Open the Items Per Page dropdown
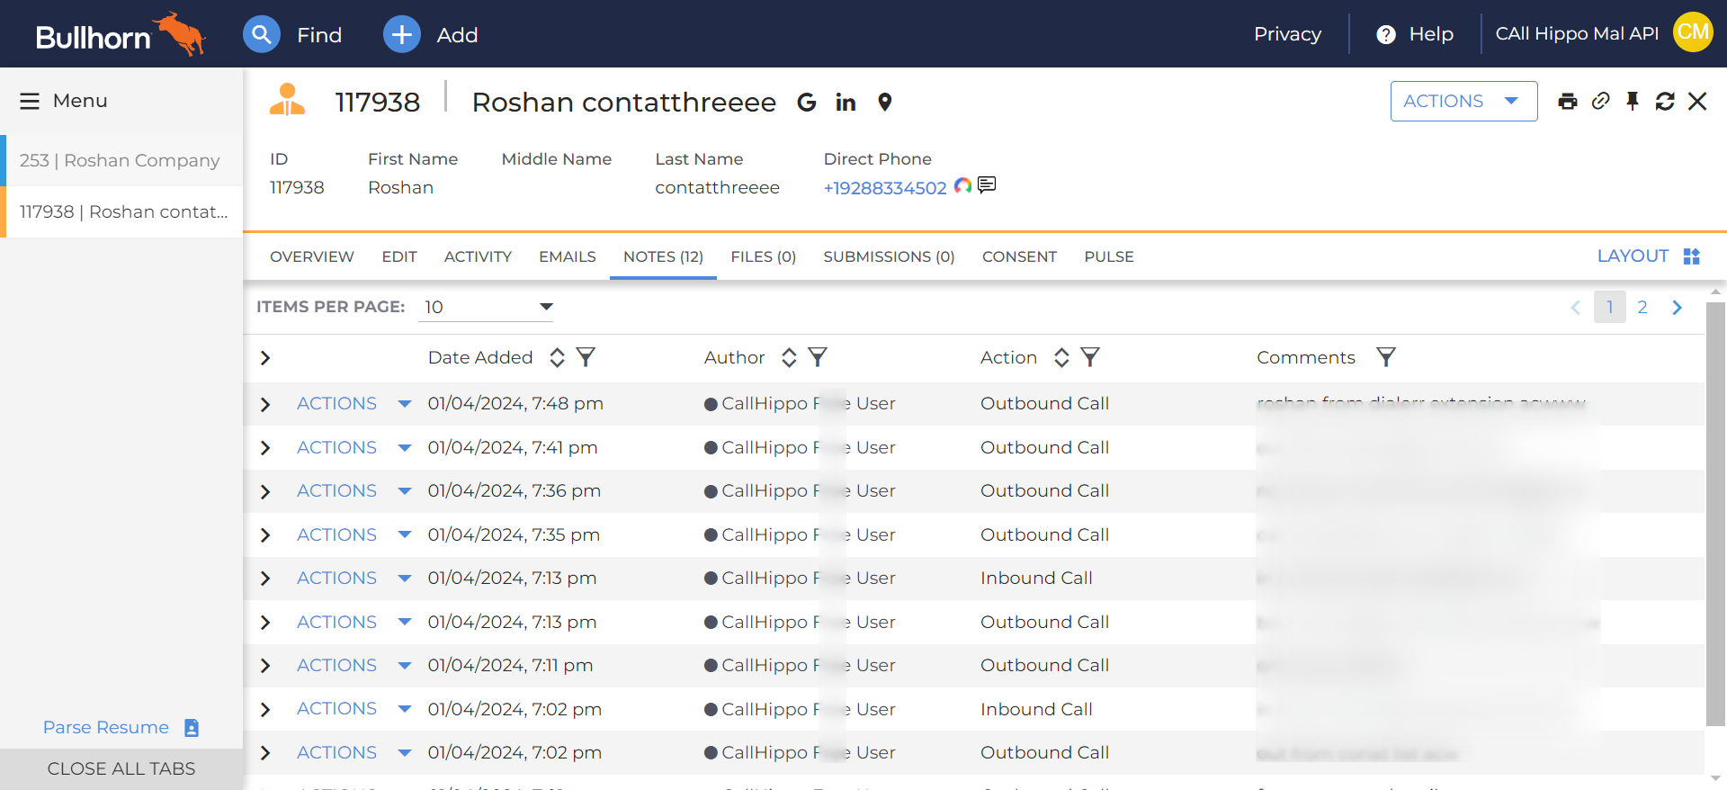This screenshot has height=790, width=1727. (487, 307)
